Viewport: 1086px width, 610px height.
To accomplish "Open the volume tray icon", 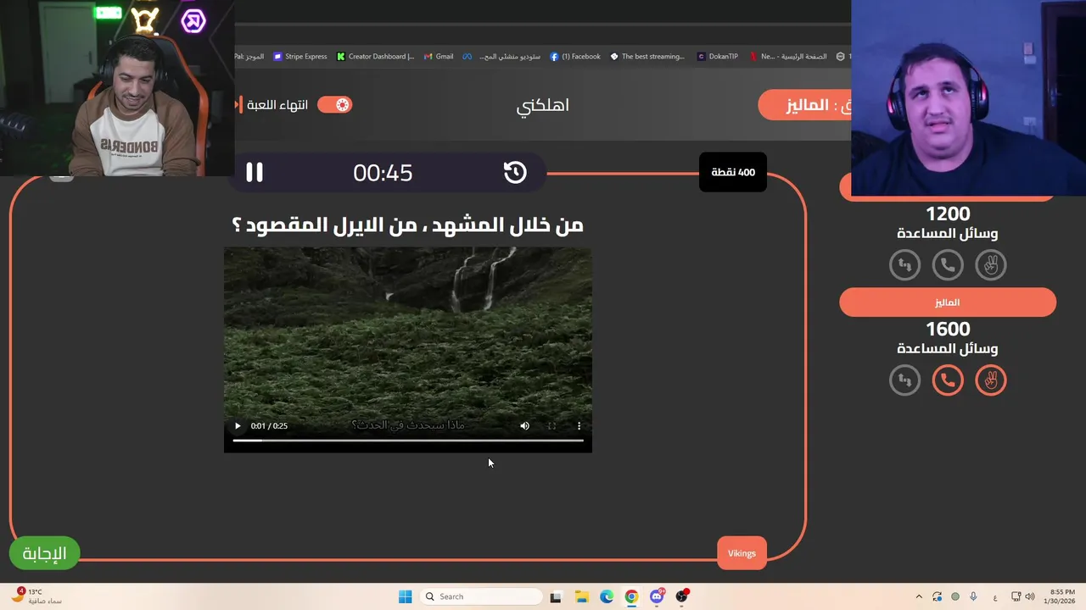I will [1030, 596].
